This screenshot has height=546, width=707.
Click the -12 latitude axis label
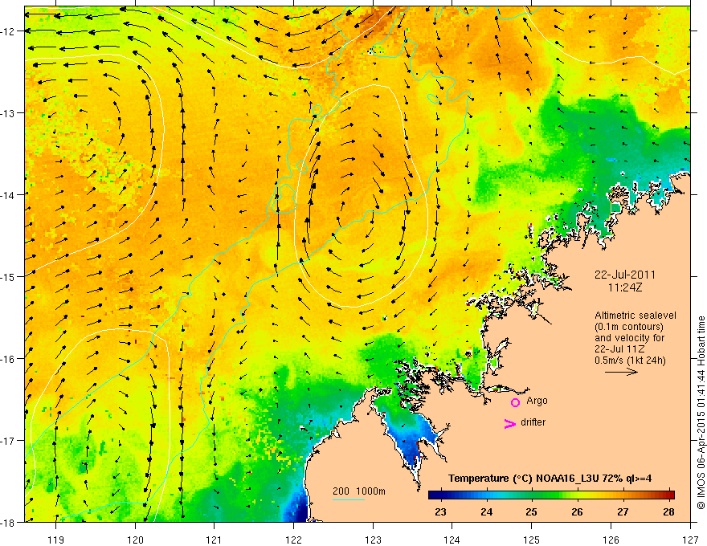click(9, 31)
